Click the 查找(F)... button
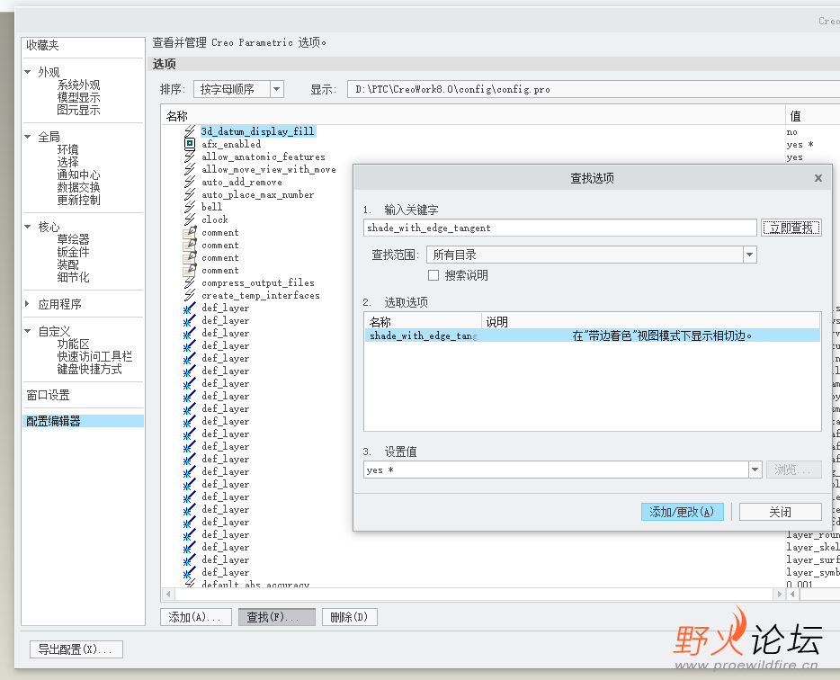This screenshot has height=680, width=840. (276, 617)
